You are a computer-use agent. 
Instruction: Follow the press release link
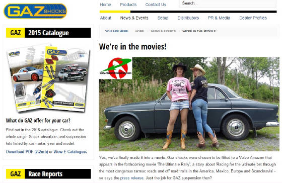(131, 178)
